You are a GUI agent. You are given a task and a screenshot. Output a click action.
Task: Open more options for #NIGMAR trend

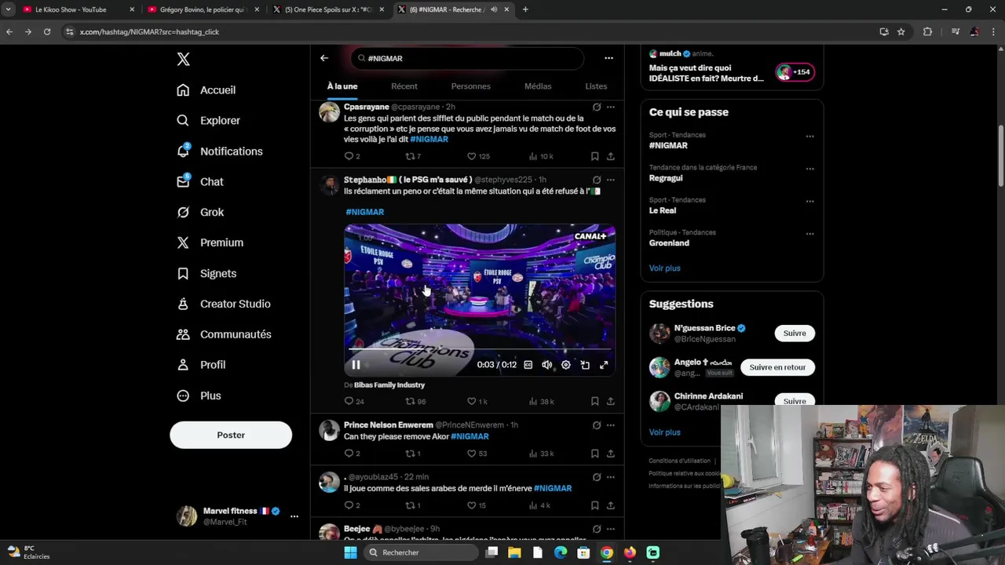[809, 137]
